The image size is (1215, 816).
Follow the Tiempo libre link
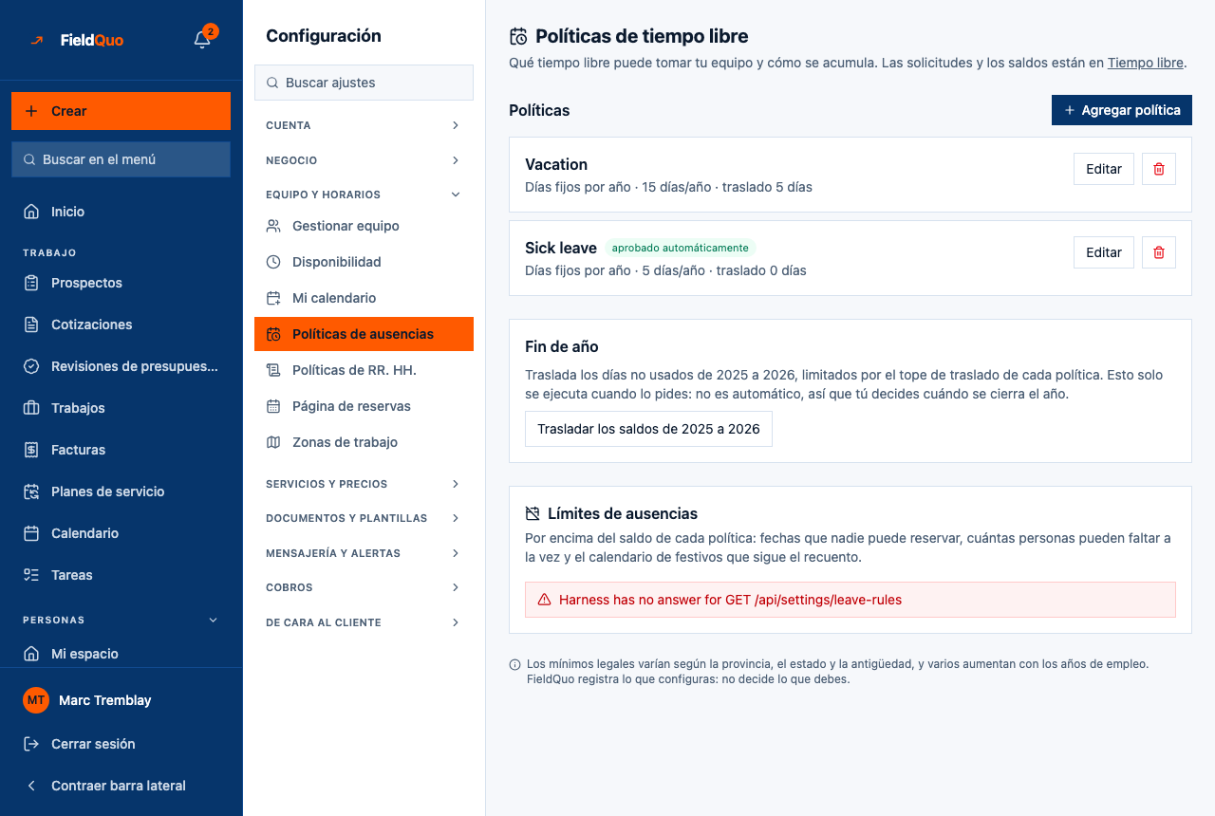click(1145, 63)
